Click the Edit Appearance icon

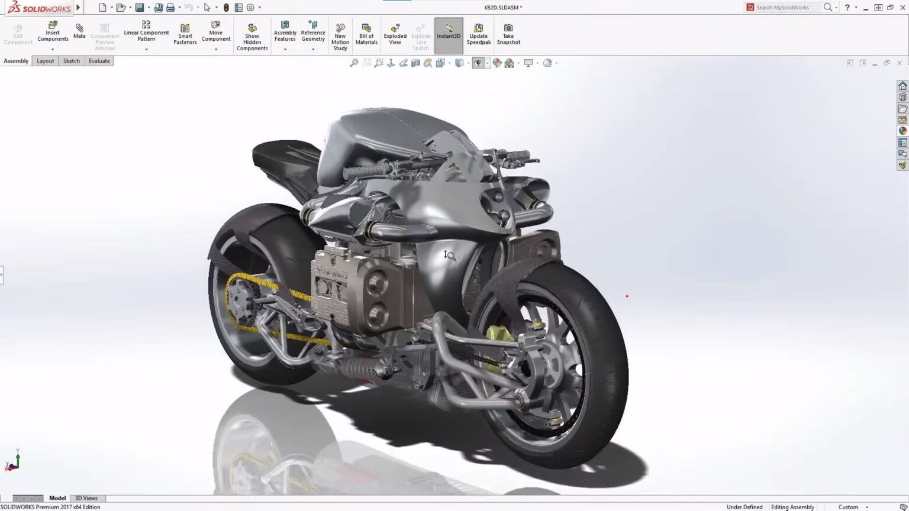click(x=497, y=63)
